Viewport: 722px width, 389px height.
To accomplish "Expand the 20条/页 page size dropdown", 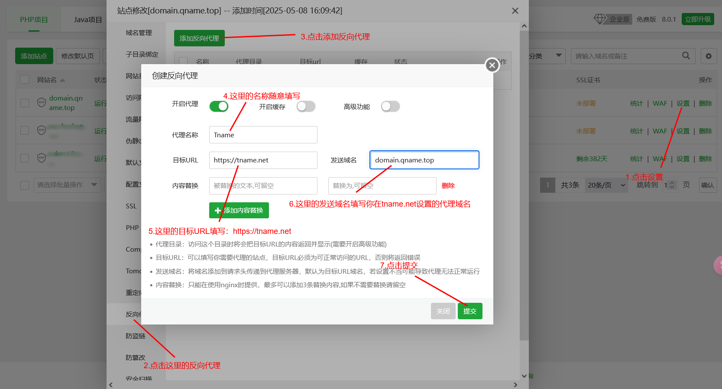I will pos(606,185).
